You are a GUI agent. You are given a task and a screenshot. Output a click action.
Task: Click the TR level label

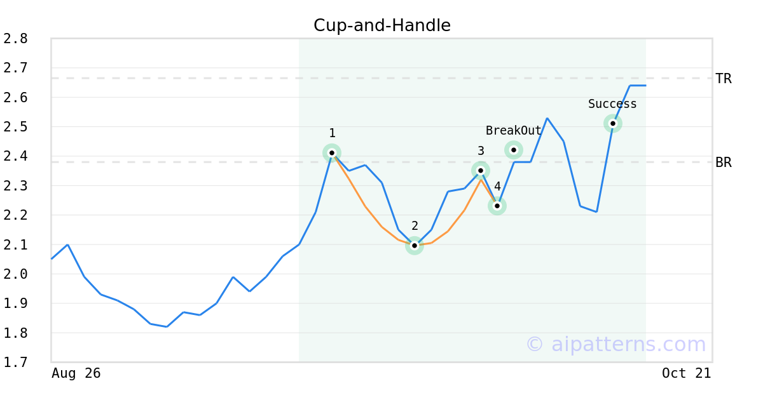click(x=724, y=79)
